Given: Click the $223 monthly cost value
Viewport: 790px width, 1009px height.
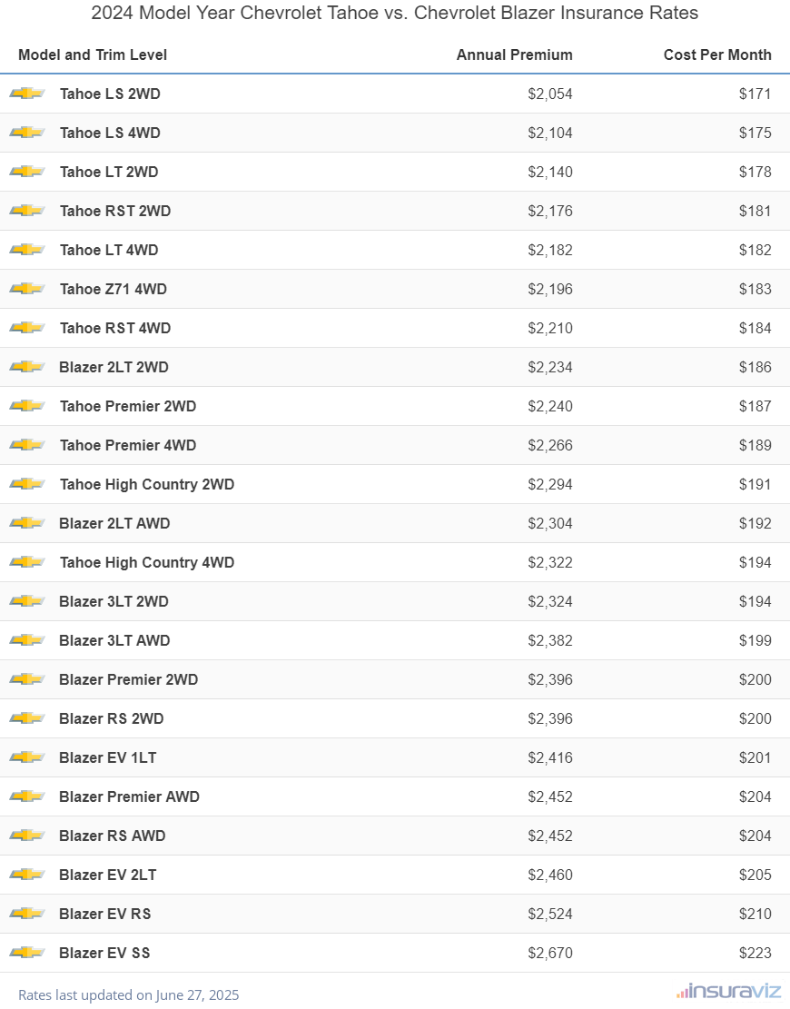Looking at the screenshot, I should (x=755, y=953).
